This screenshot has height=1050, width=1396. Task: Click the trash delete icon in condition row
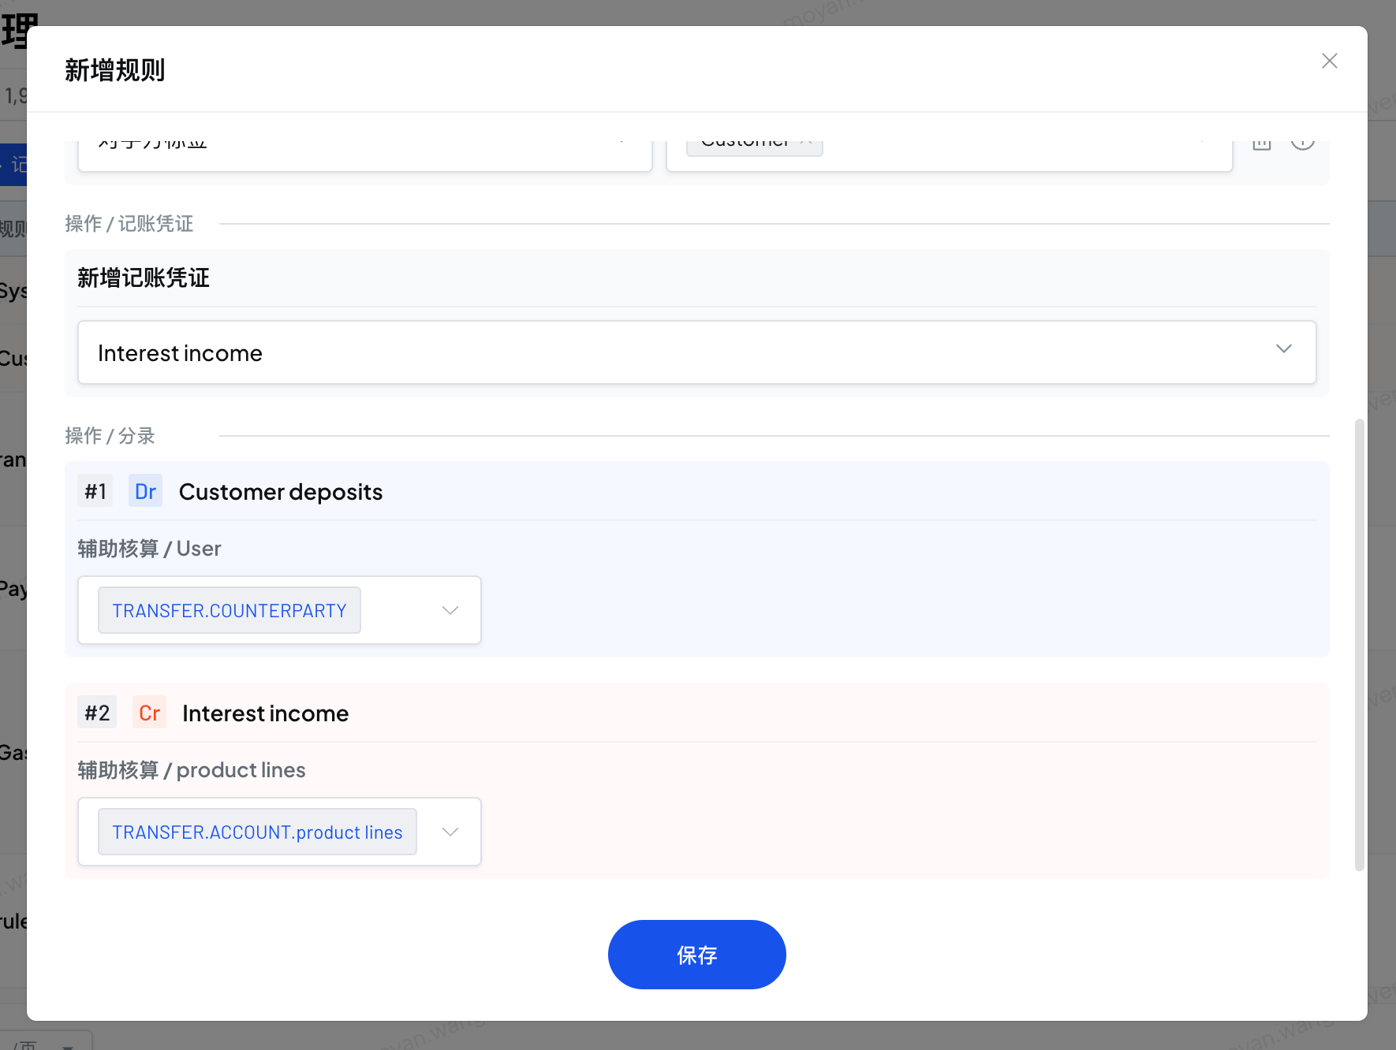tap(1262, 144)
